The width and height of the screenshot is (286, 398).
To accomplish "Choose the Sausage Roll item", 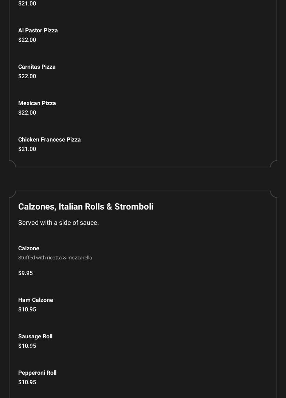I will coord(35,337).
